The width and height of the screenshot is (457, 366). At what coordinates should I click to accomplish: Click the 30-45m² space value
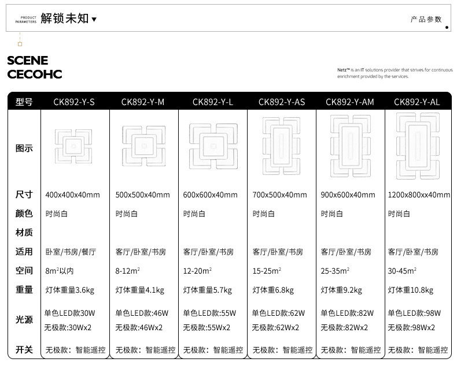[402, 271]
